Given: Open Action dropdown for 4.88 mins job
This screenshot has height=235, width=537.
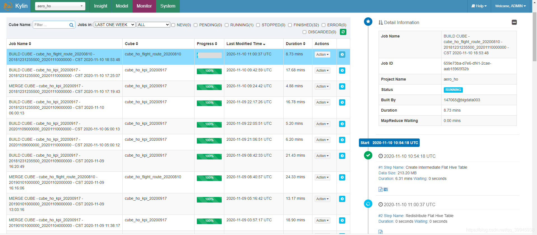Looking at the screenshot, I should click(323, 86).
